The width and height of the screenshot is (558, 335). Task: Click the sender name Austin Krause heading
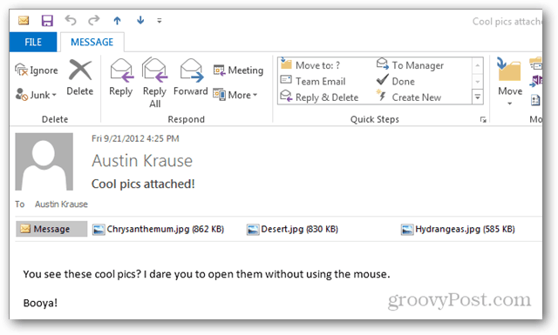[x=142, y=161]
